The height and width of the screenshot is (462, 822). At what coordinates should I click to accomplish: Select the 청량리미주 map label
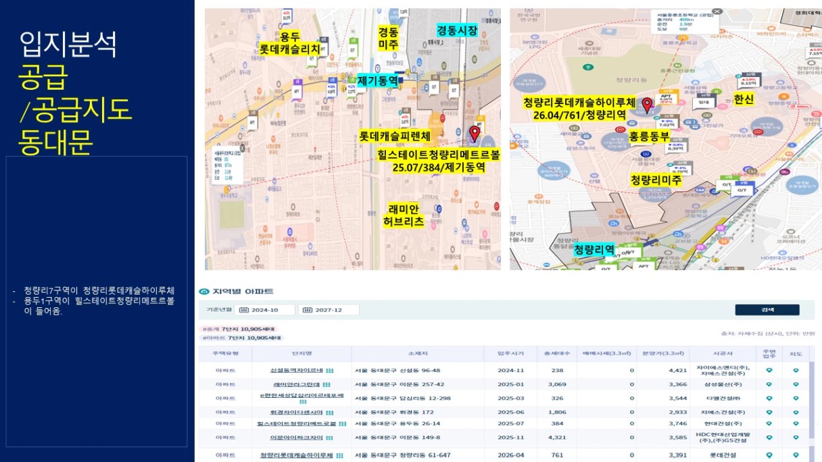coord(656,180)
